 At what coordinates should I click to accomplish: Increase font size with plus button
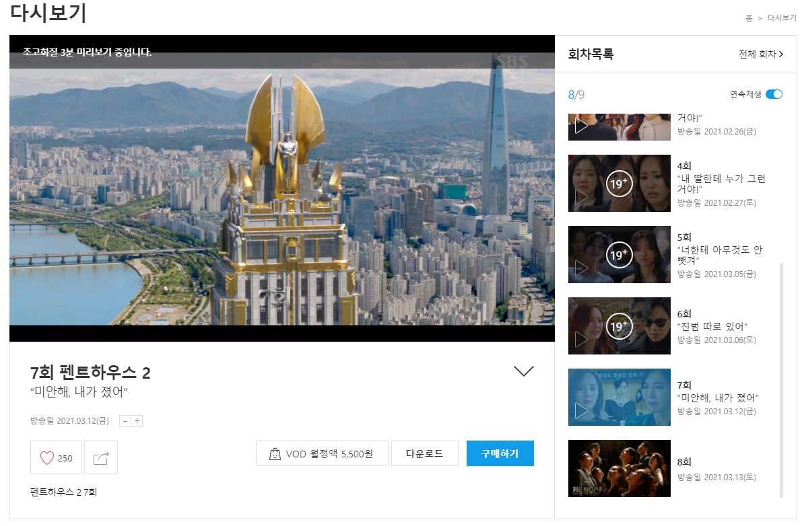(x=137, y=421)
